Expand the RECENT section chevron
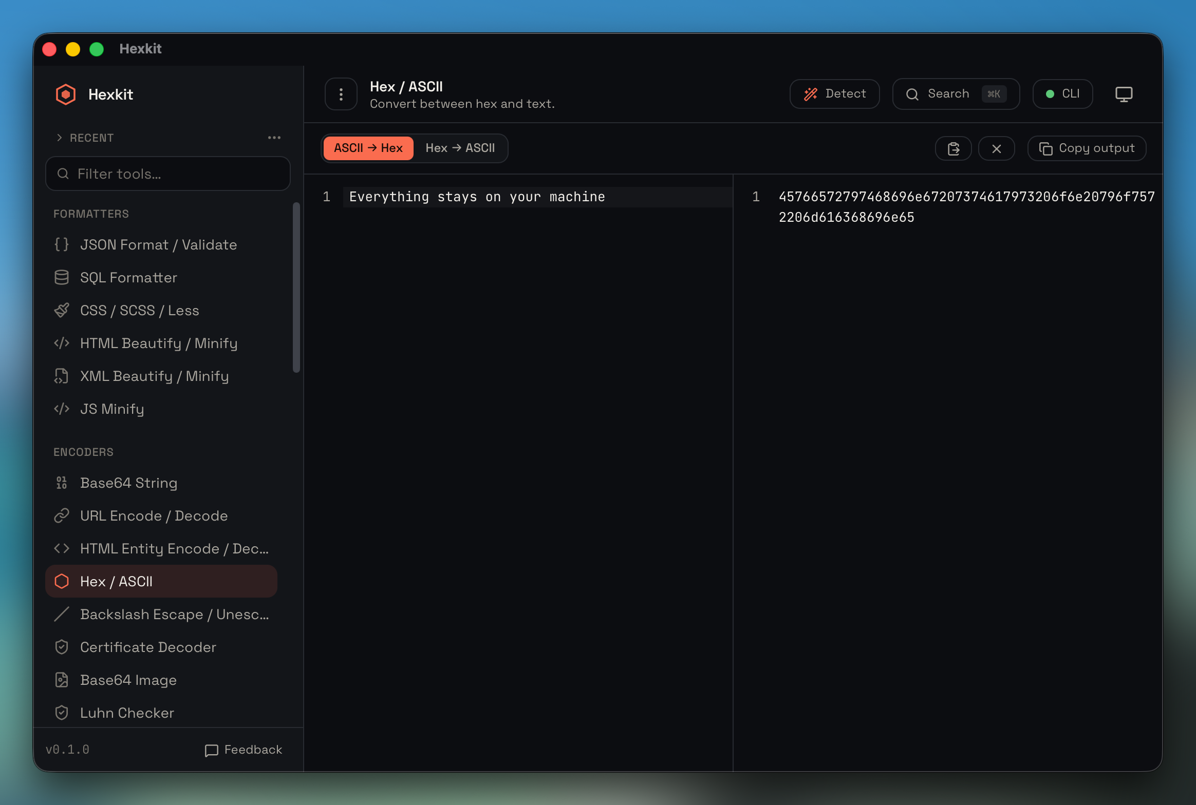The image size is (1196, 805). [60, 138]
